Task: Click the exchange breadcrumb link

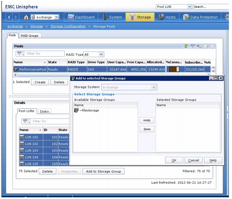Action: pos(15,26)
